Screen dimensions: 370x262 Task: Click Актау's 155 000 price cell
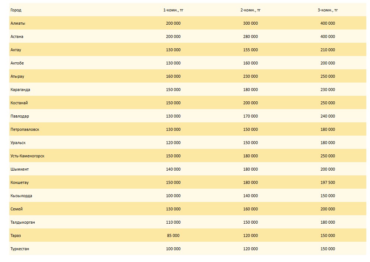pyautogui.click(x=250, y=50)
